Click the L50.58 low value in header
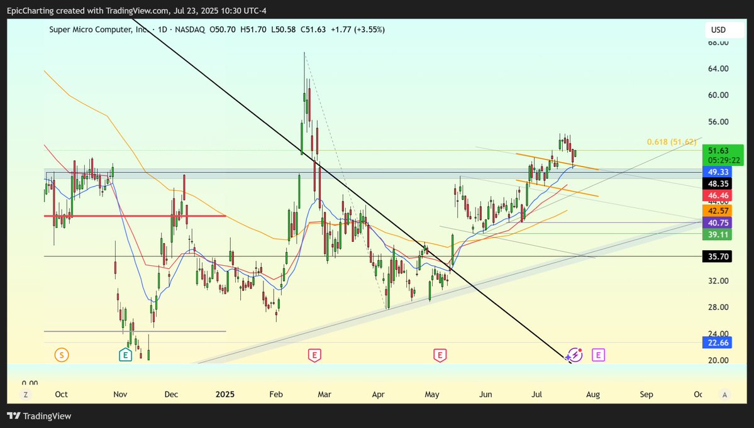This screenshot has height=428, width=754. tap(283, 30)
